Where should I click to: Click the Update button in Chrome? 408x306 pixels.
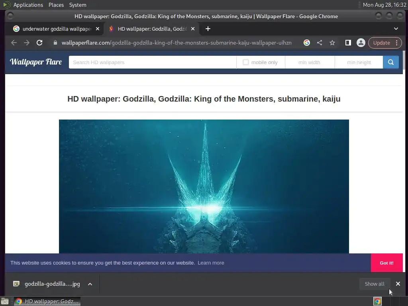pyautogui.click(x=382, y=43)
